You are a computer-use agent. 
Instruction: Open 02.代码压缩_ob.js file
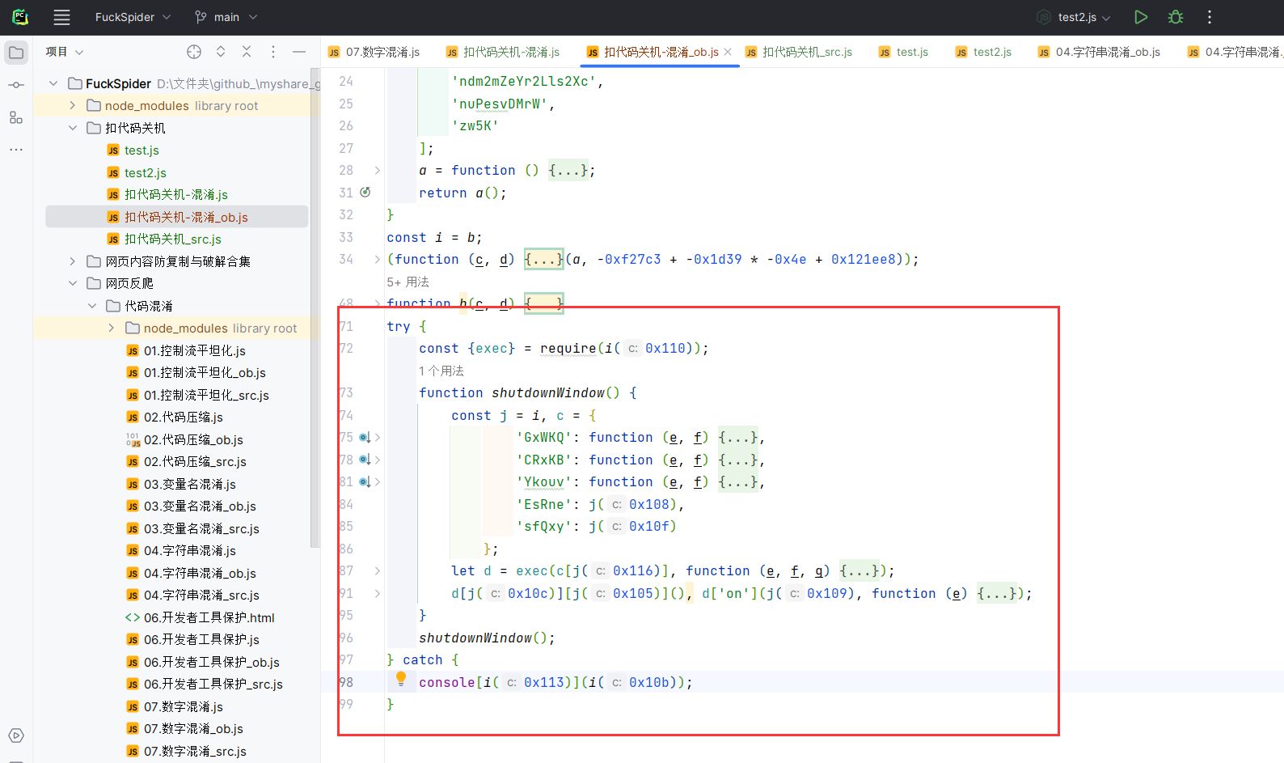click(193, 439)
